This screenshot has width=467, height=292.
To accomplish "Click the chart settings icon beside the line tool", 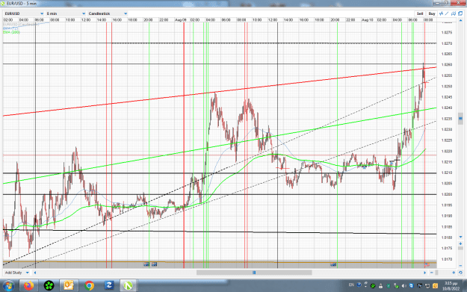I will coord(454,13).
